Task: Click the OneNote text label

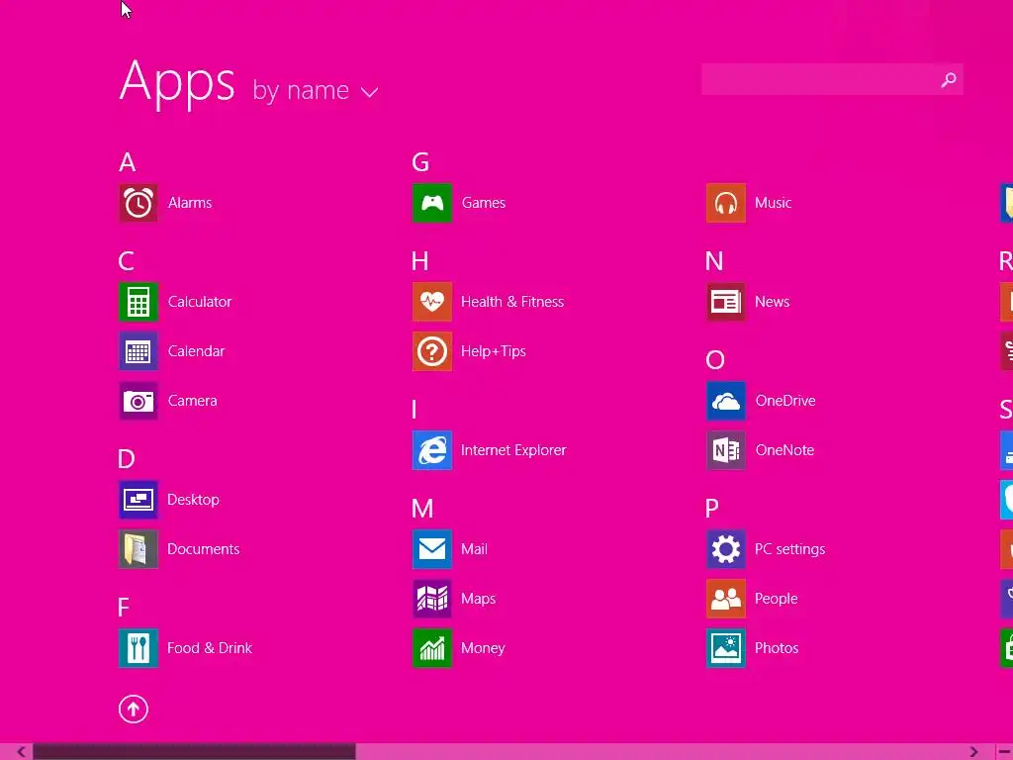Action: pos(784,450)
